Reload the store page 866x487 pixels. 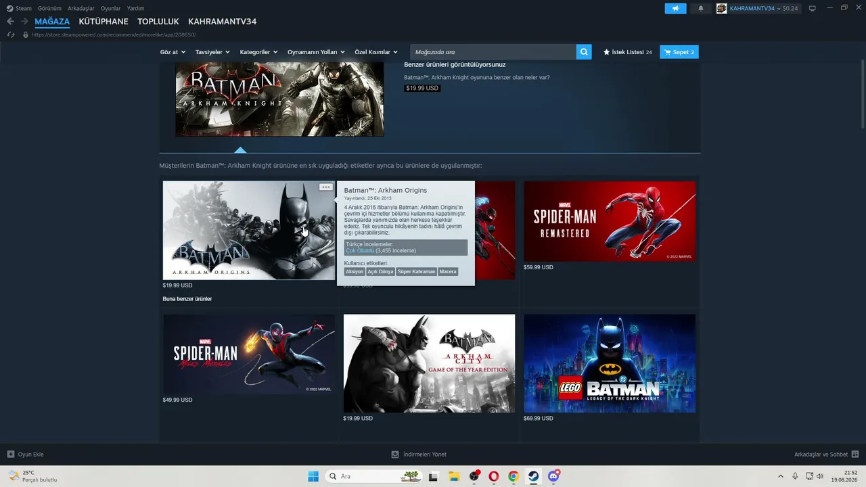[10, 34]
